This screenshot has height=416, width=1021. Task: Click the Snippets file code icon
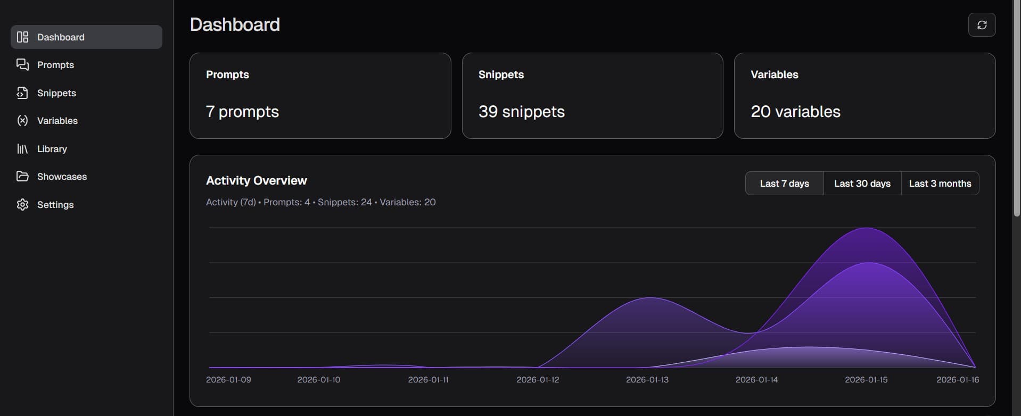click(22, 93)
